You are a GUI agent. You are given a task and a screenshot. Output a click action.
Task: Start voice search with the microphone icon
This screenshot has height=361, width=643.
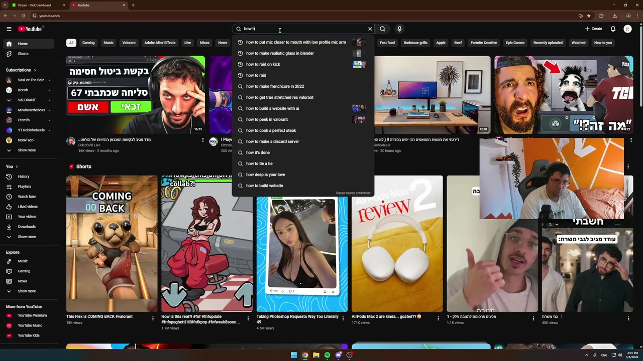coord(399,29)
